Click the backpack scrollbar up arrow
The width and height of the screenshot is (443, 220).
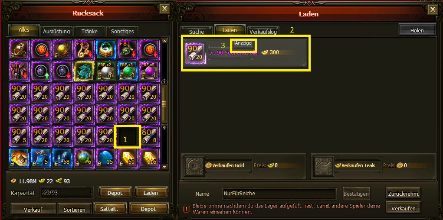pos(164,41)
